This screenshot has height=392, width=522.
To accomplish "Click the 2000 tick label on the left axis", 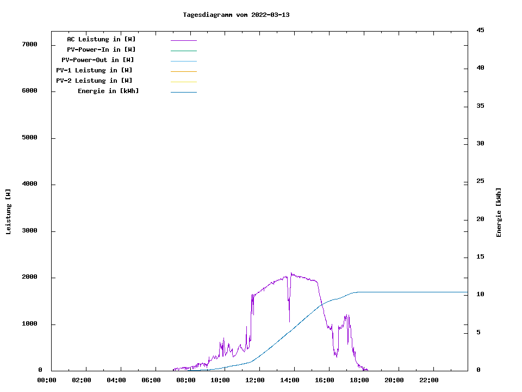I will [x=29, y=277].
